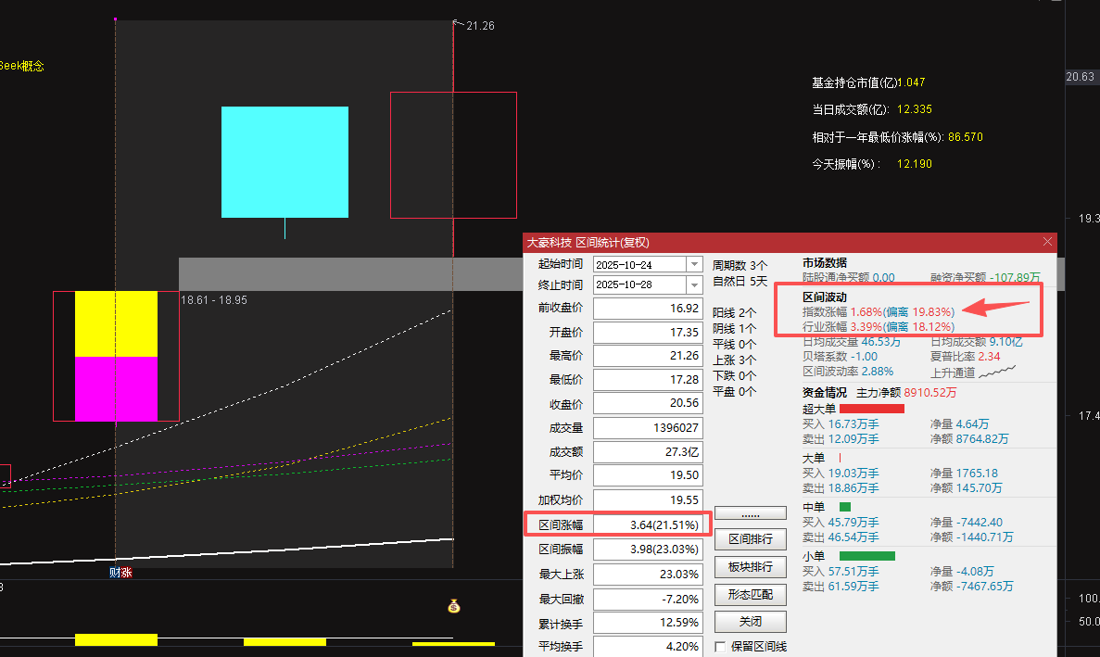Click the 区间排行 button
Viewport: 1100px width, 657px height.
[751, 539]
